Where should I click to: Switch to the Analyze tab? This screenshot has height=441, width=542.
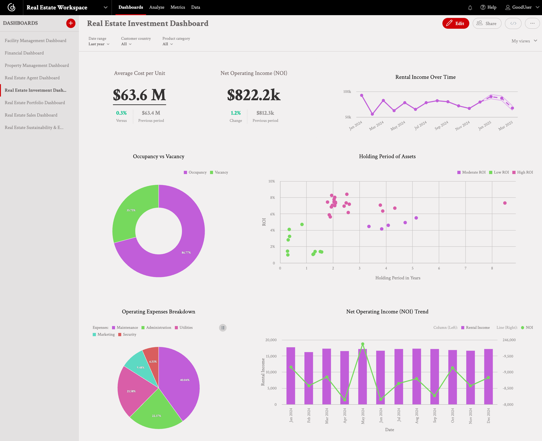(157, 7)
